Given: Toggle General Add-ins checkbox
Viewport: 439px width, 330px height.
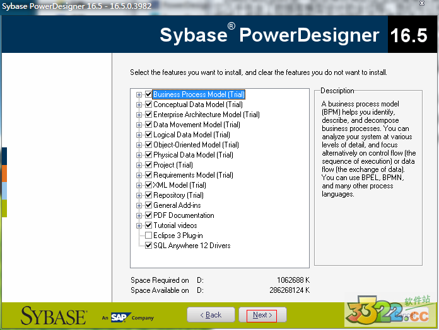Looking at the screenshot, I should pos(149,205).
